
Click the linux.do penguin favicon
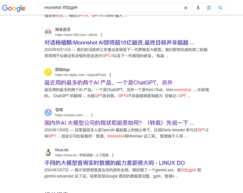(48, 152)
